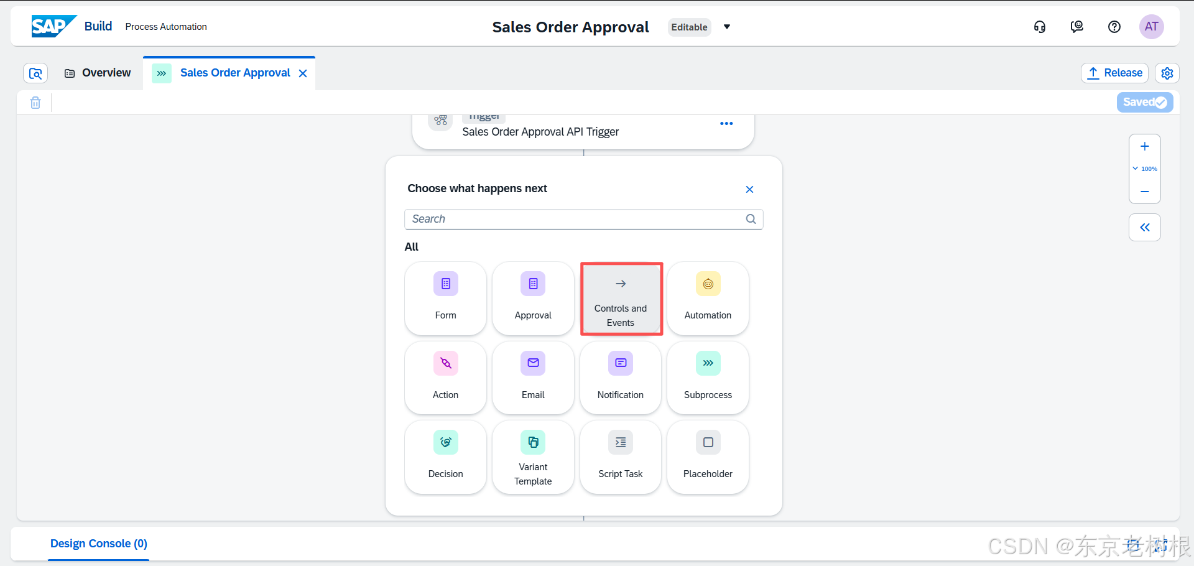Screen dimensions: 1194x566
Task: Click the Release button
Action: pos(1114,73)
